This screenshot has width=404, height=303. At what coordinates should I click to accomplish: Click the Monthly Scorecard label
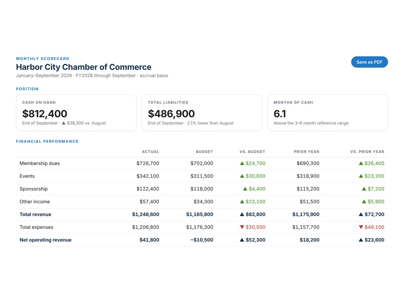click(43, 59)
